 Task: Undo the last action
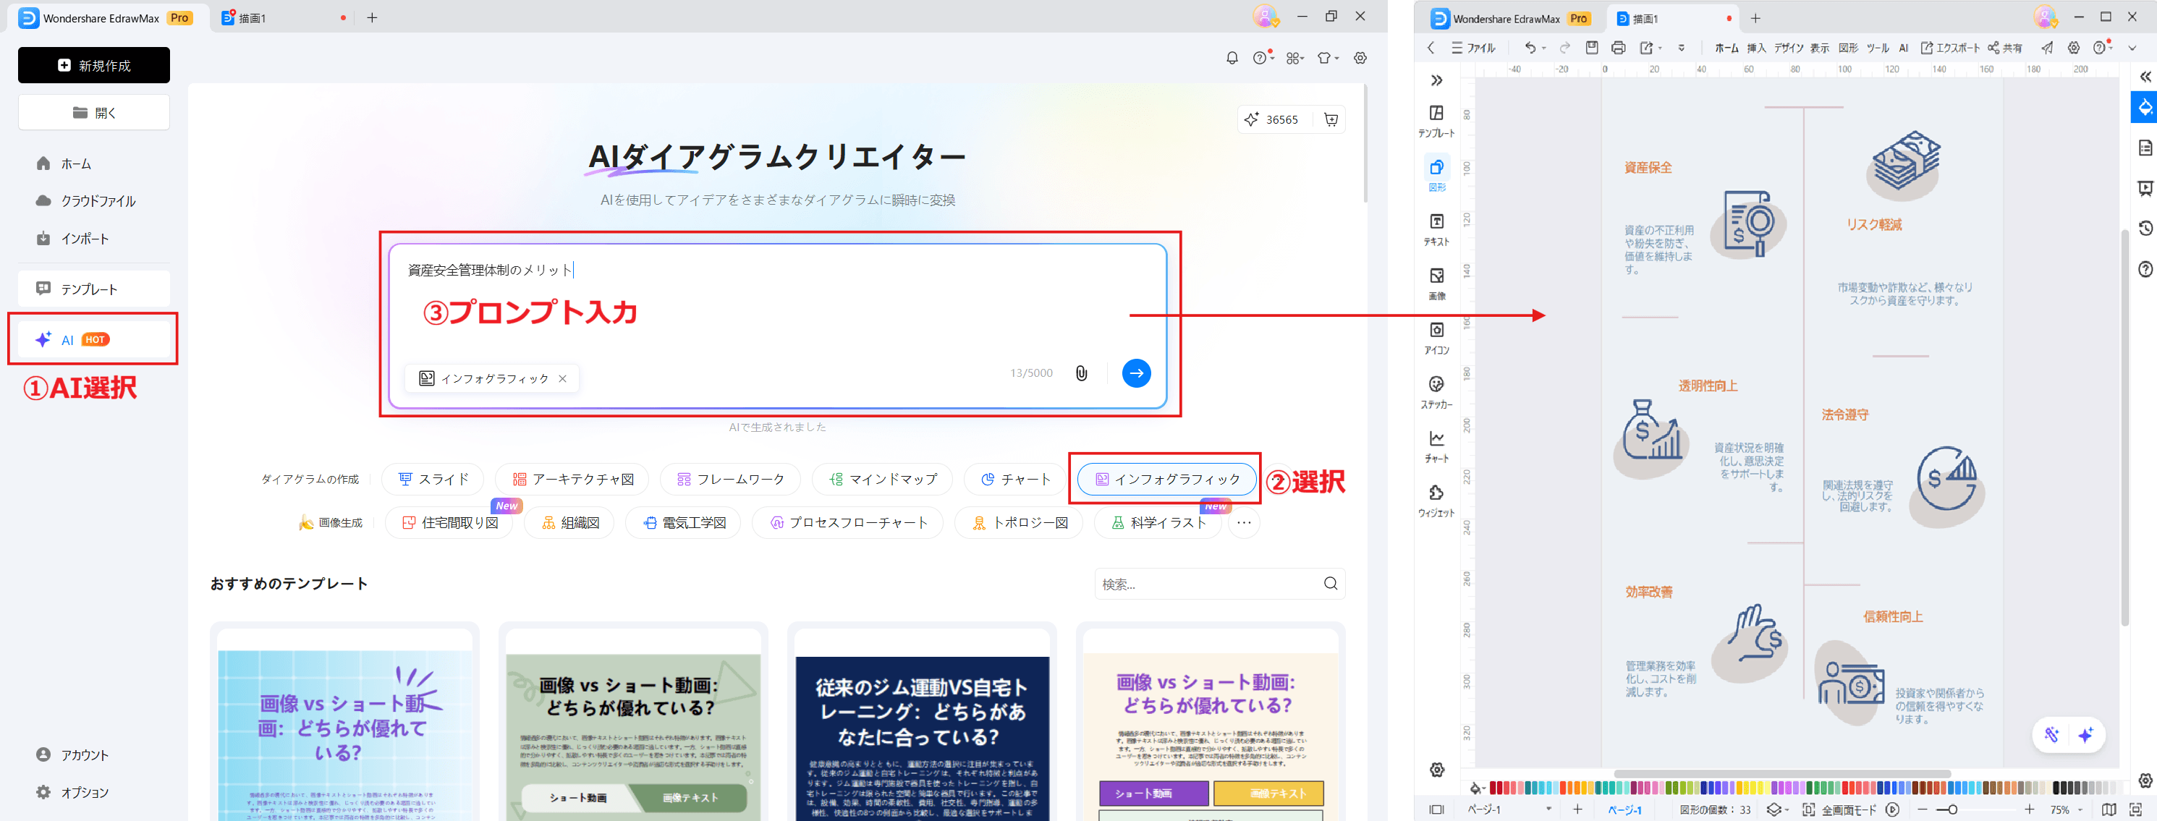click(x=1532, y=48)
